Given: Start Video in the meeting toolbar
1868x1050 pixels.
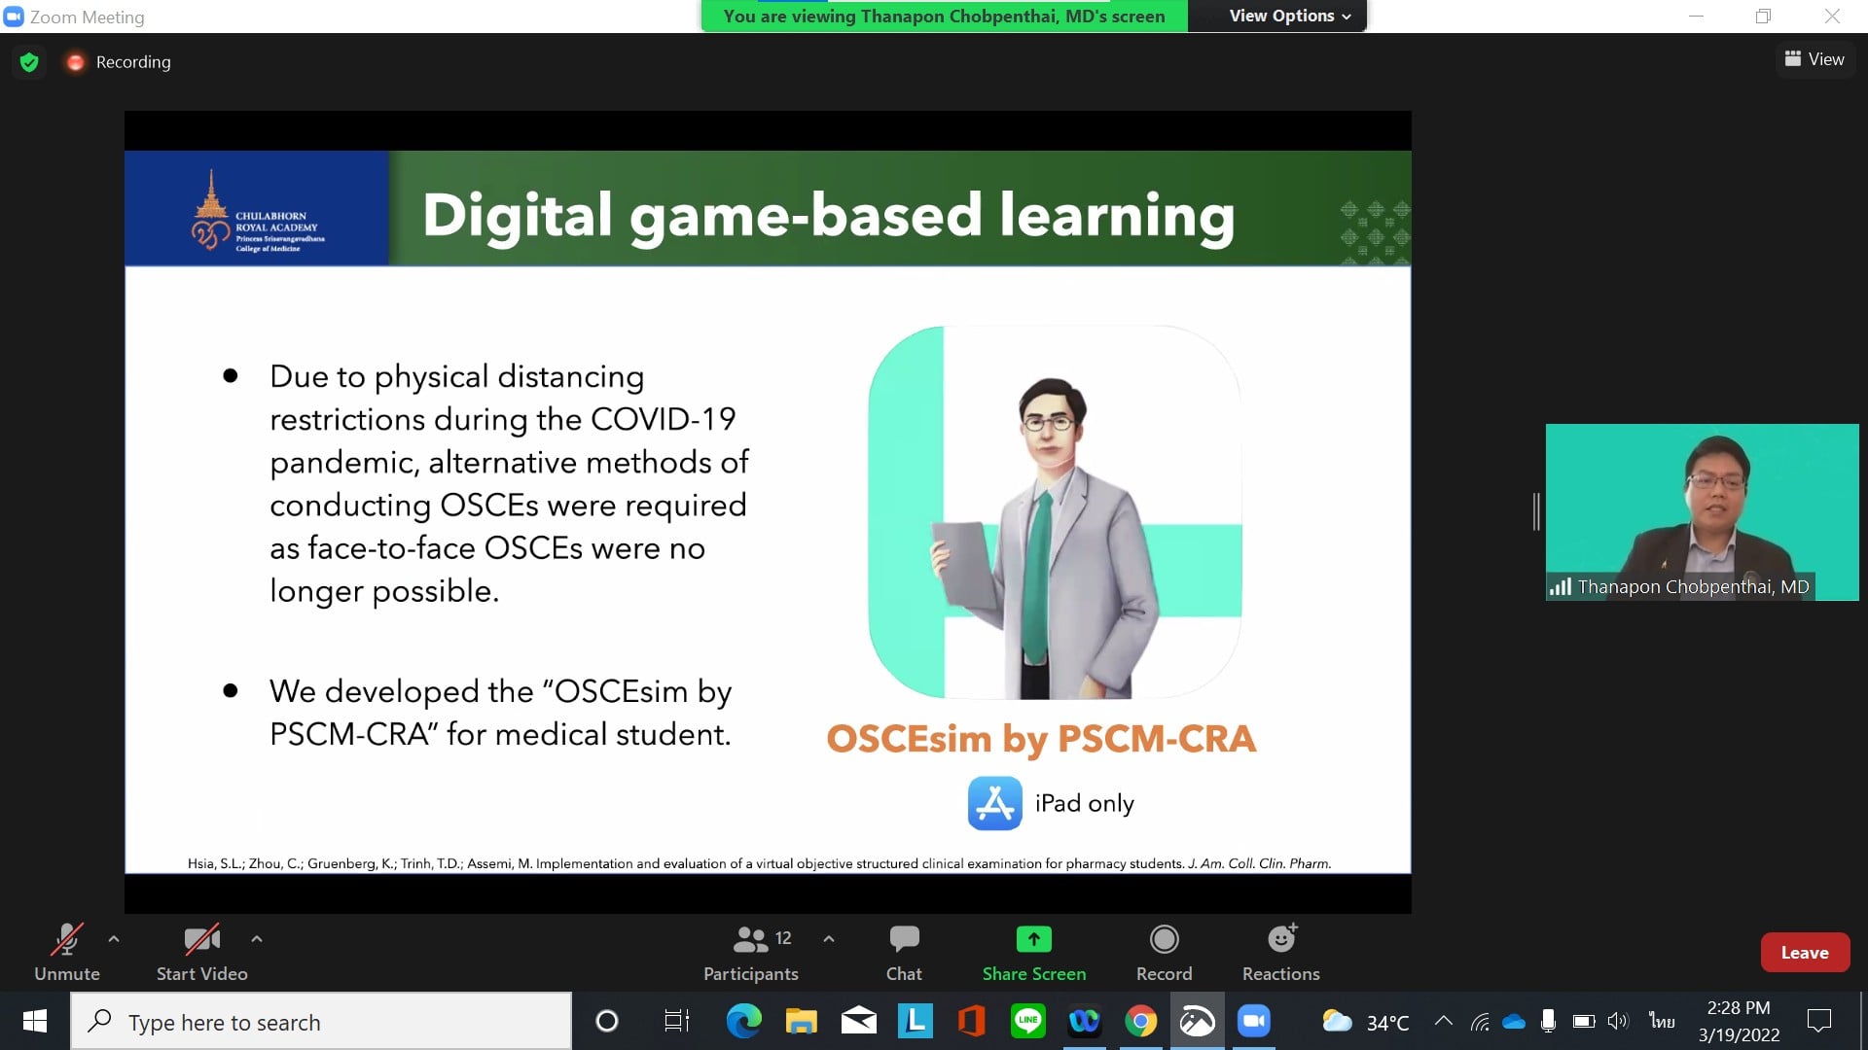Looking at the screenshot, I should [x=202, y=953].
